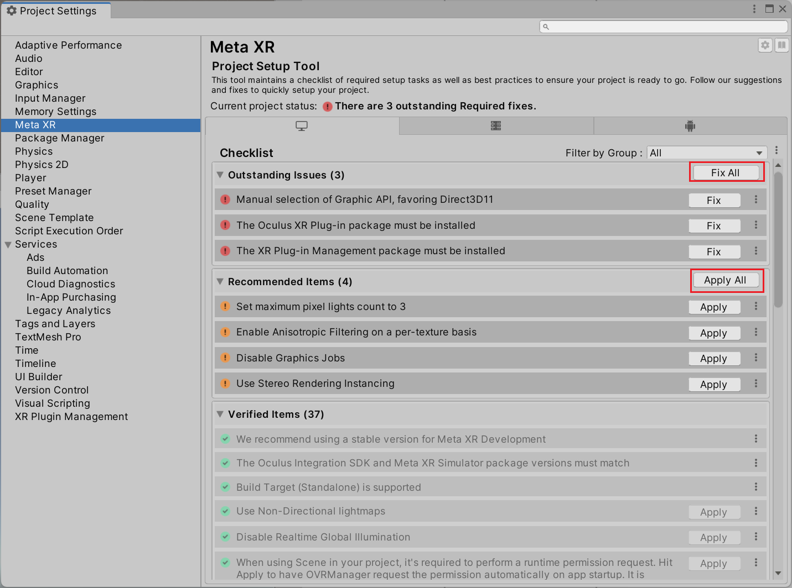Click the checklist scrollbar down arrow
Screen dimensions: 792x588
pos(778,573)
